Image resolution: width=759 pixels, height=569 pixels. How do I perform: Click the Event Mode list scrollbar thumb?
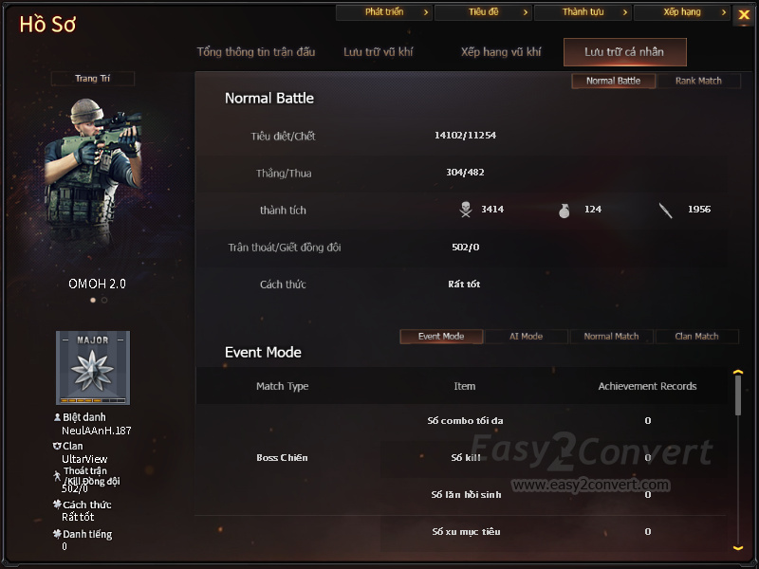point(738,395)
